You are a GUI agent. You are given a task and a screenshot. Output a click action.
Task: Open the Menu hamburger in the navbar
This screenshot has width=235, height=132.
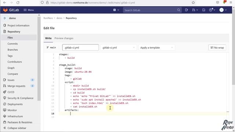pyautogui.click(x=29, y=10)
